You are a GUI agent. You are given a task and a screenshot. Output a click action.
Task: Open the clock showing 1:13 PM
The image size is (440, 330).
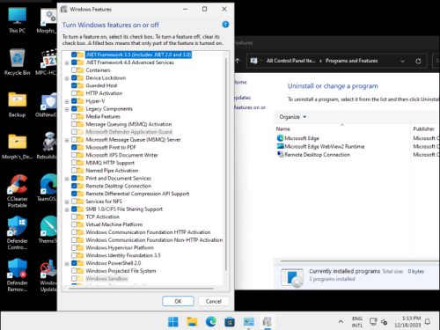407,322
